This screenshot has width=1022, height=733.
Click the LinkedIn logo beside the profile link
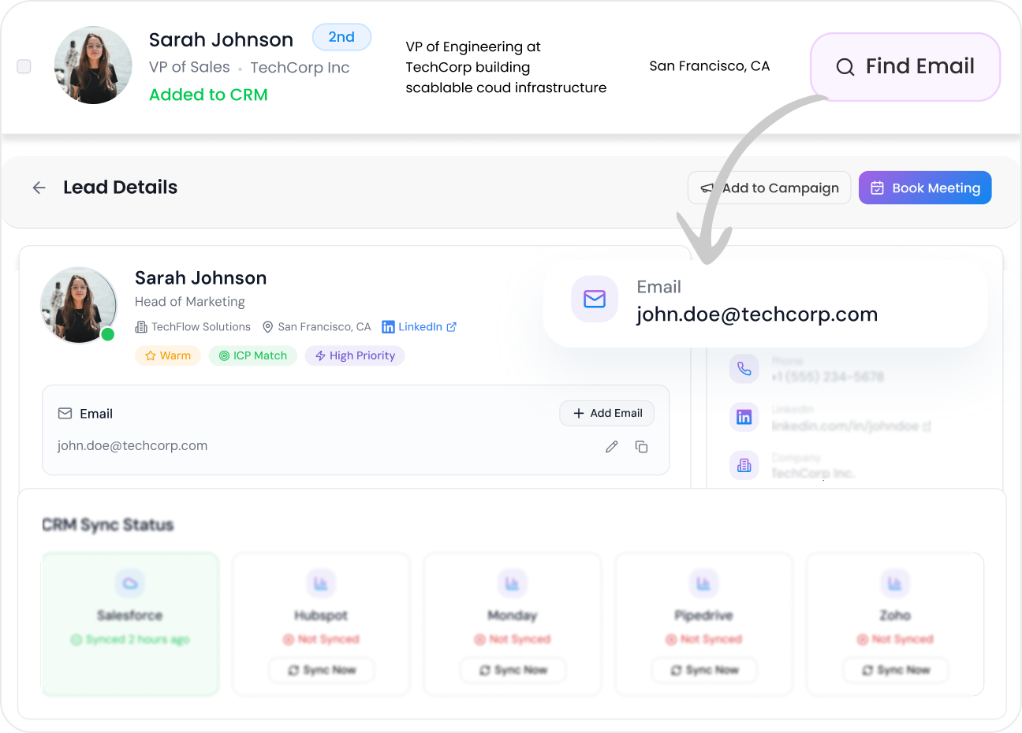pyautogui.click(x=388, y=327)
